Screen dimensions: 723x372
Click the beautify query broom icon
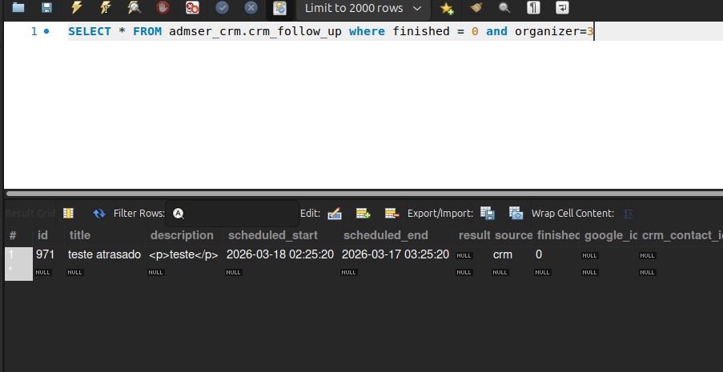(476, 8)
